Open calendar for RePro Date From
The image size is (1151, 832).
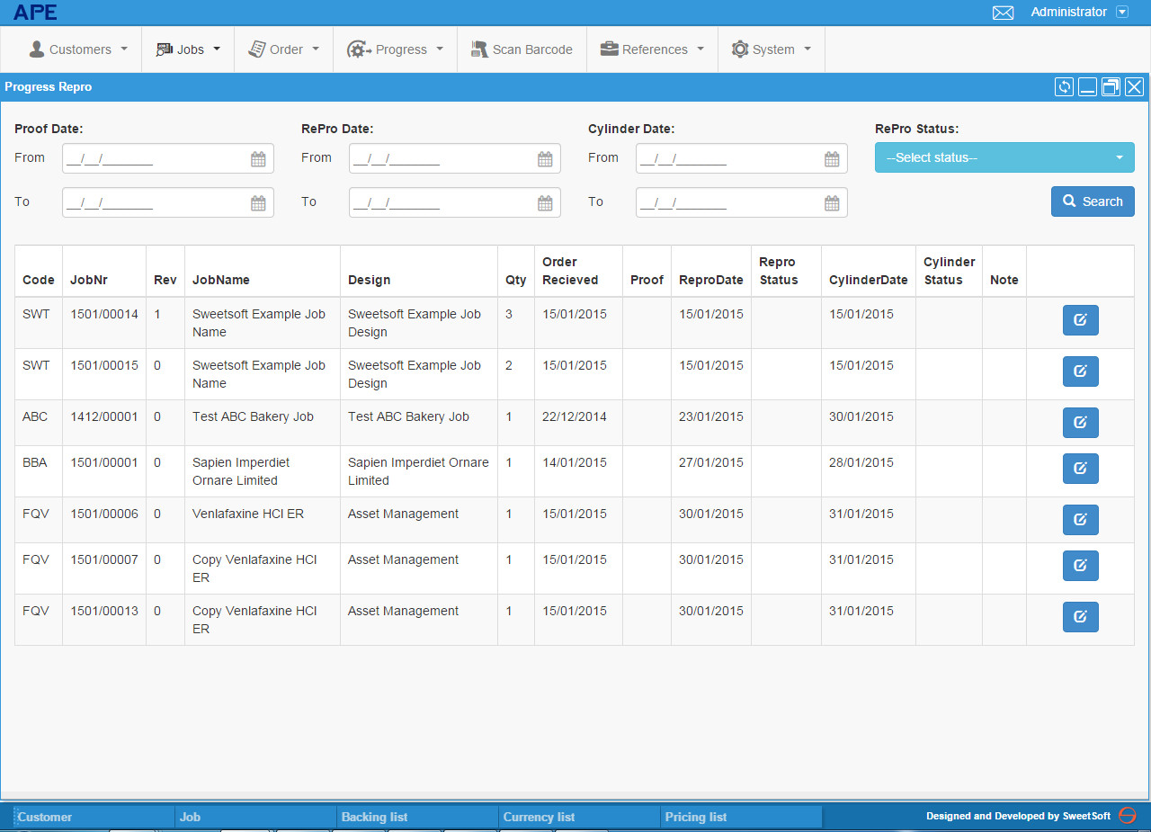pos(545,159)
